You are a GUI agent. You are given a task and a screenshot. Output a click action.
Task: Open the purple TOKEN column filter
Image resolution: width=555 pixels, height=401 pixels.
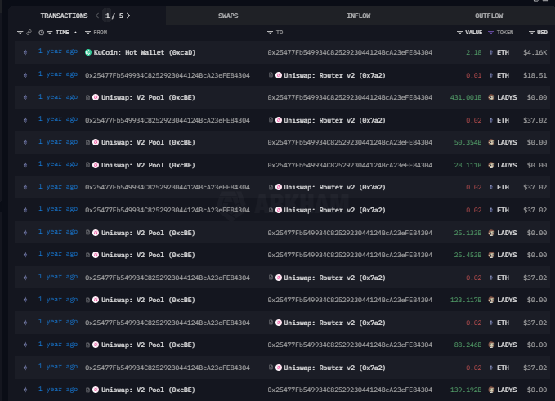tap(490, 33)
